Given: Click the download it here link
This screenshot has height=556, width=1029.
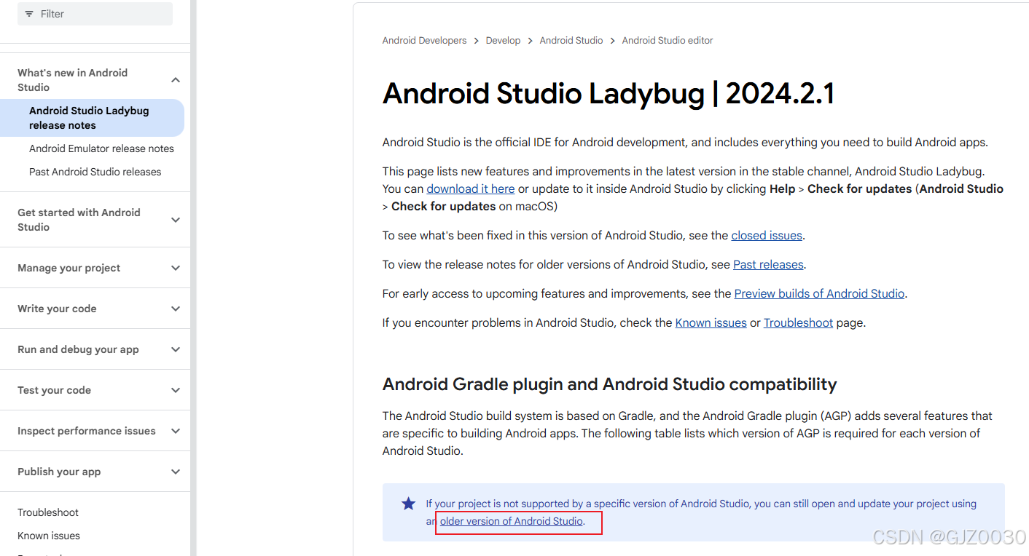Looking at the screenshot, I should [471, 189].
